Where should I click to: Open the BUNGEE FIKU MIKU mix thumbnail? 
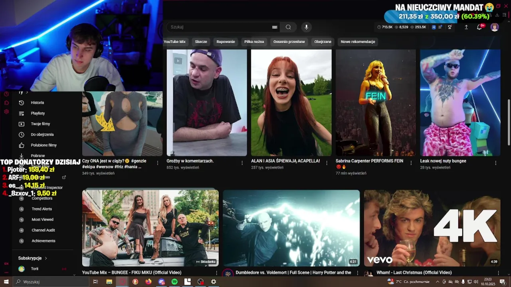click(150, 228)
